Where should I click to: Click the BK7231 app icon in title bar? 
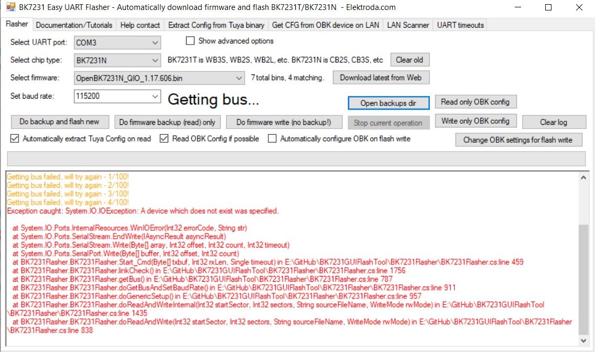tap(11, 7)
